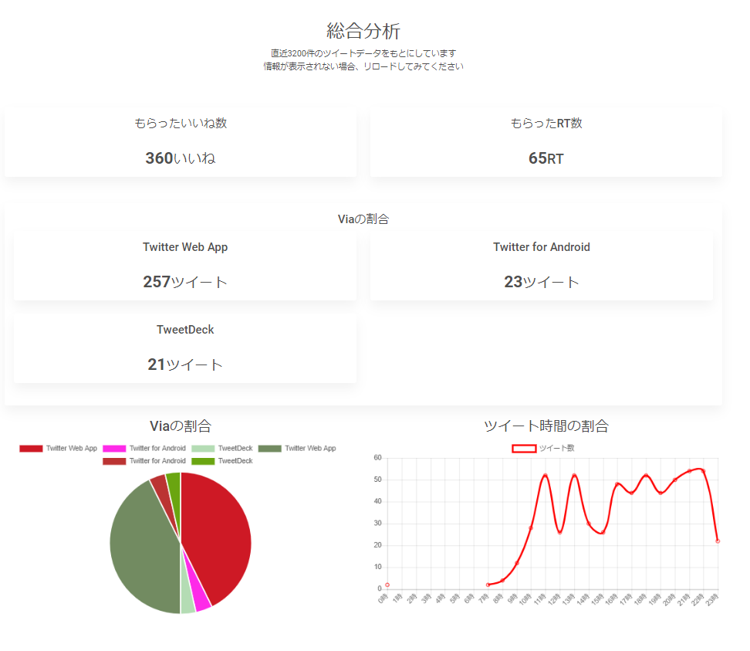Click the 65RT value
The height and width of the screenshot is (651, 750).
click(546, 158)
